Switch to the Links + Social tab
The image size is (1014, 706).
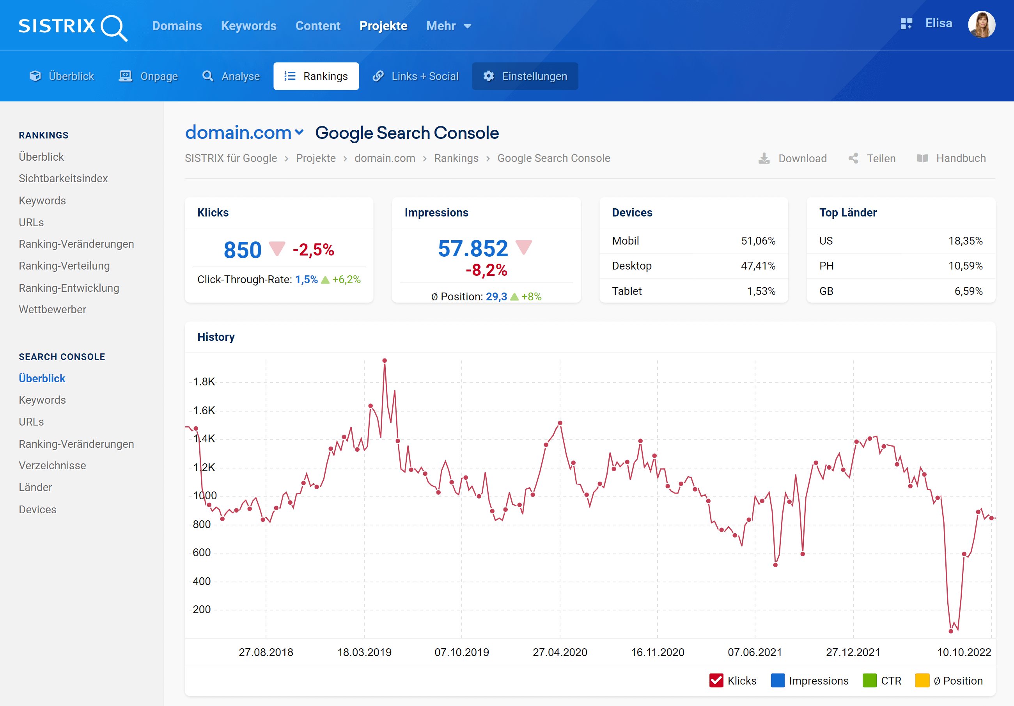coord(416,76)
